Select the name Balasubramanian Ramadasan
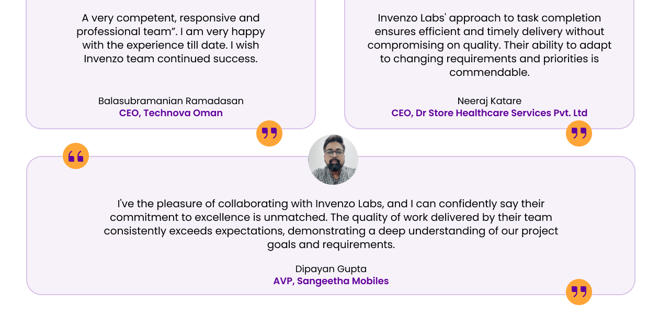The width and height of the screenshot is (659, 314). 171,101
